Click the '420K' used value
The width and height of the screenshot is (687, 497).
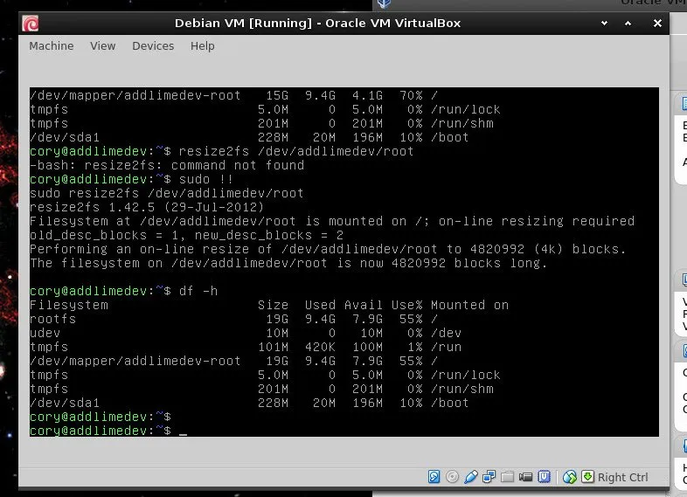pyautogui.click(x=320, y=347)
